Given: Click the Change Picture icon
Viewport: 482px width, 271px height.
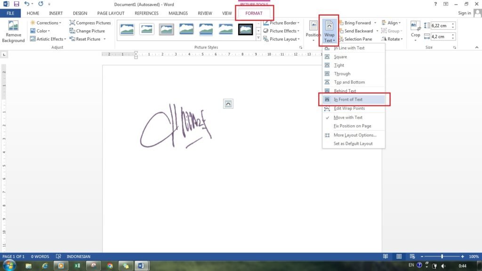Looking at the screenshot, I should 72,31.
